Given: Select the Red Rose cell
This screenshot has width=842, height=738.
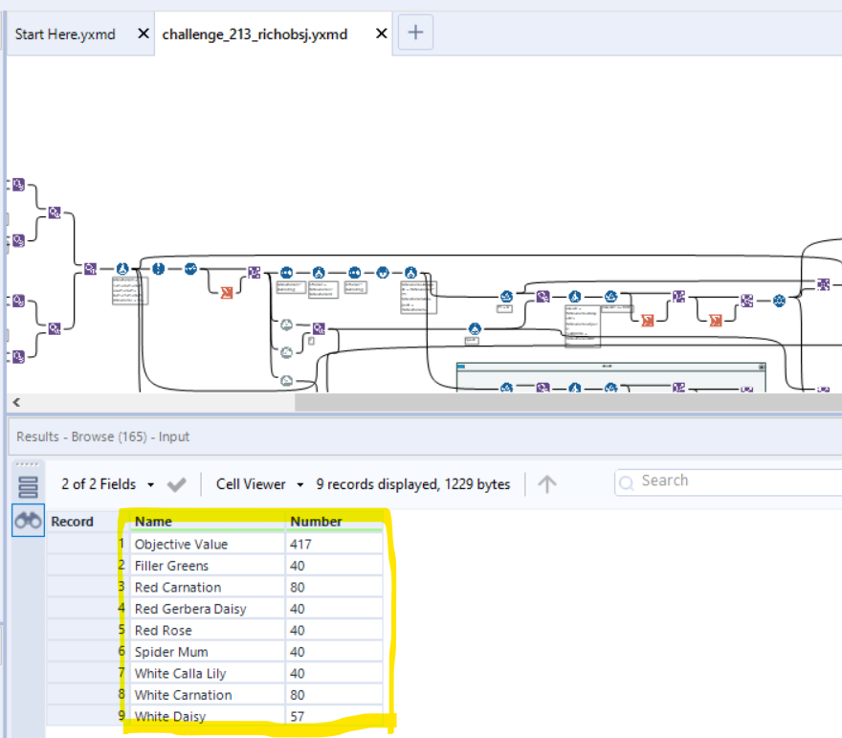Looking at the screenshot, I should [208, 630].
